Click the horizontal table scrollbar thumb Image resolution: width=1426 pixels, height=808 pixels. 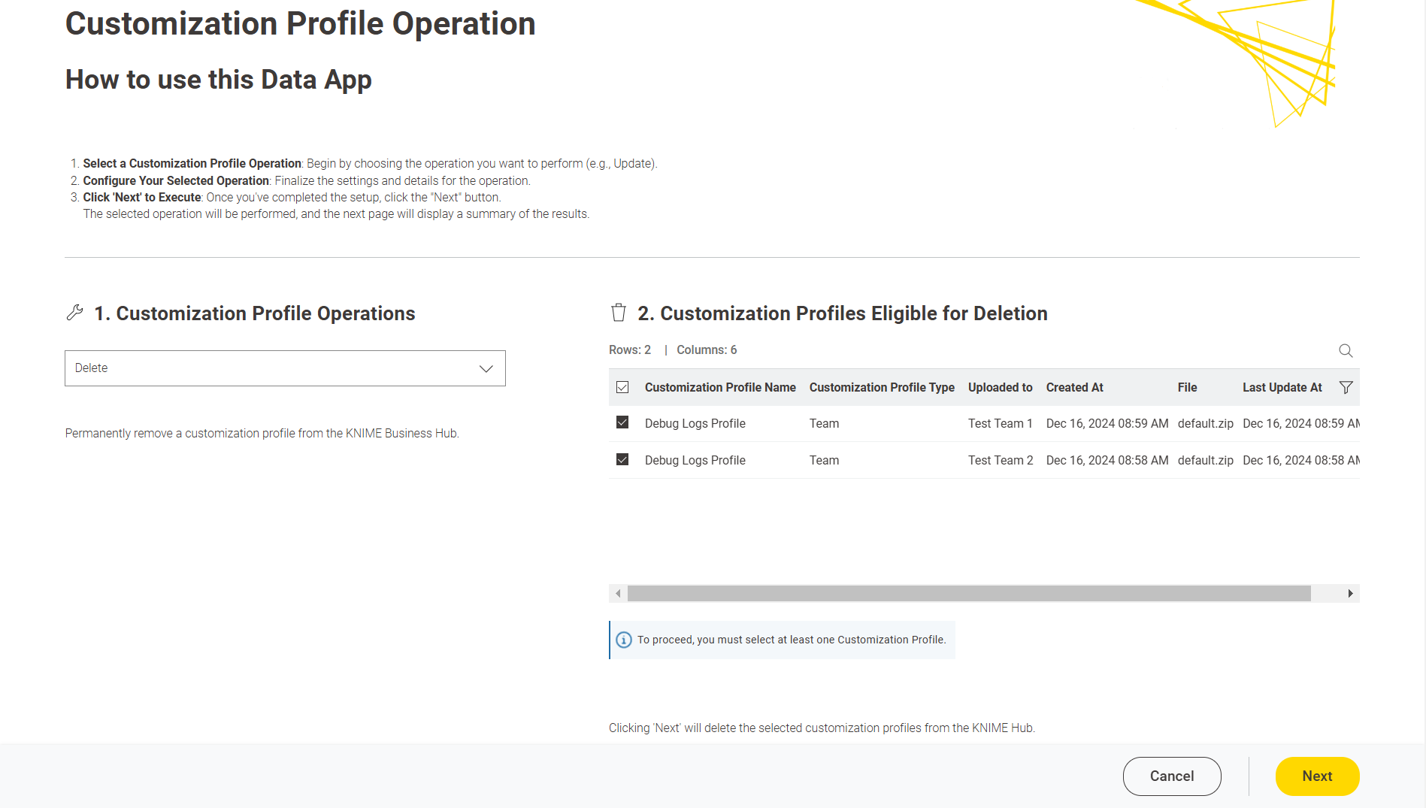968,594
